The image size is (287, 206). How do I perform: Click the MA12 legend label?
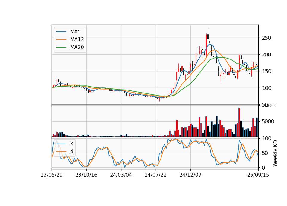coord(77,39)
